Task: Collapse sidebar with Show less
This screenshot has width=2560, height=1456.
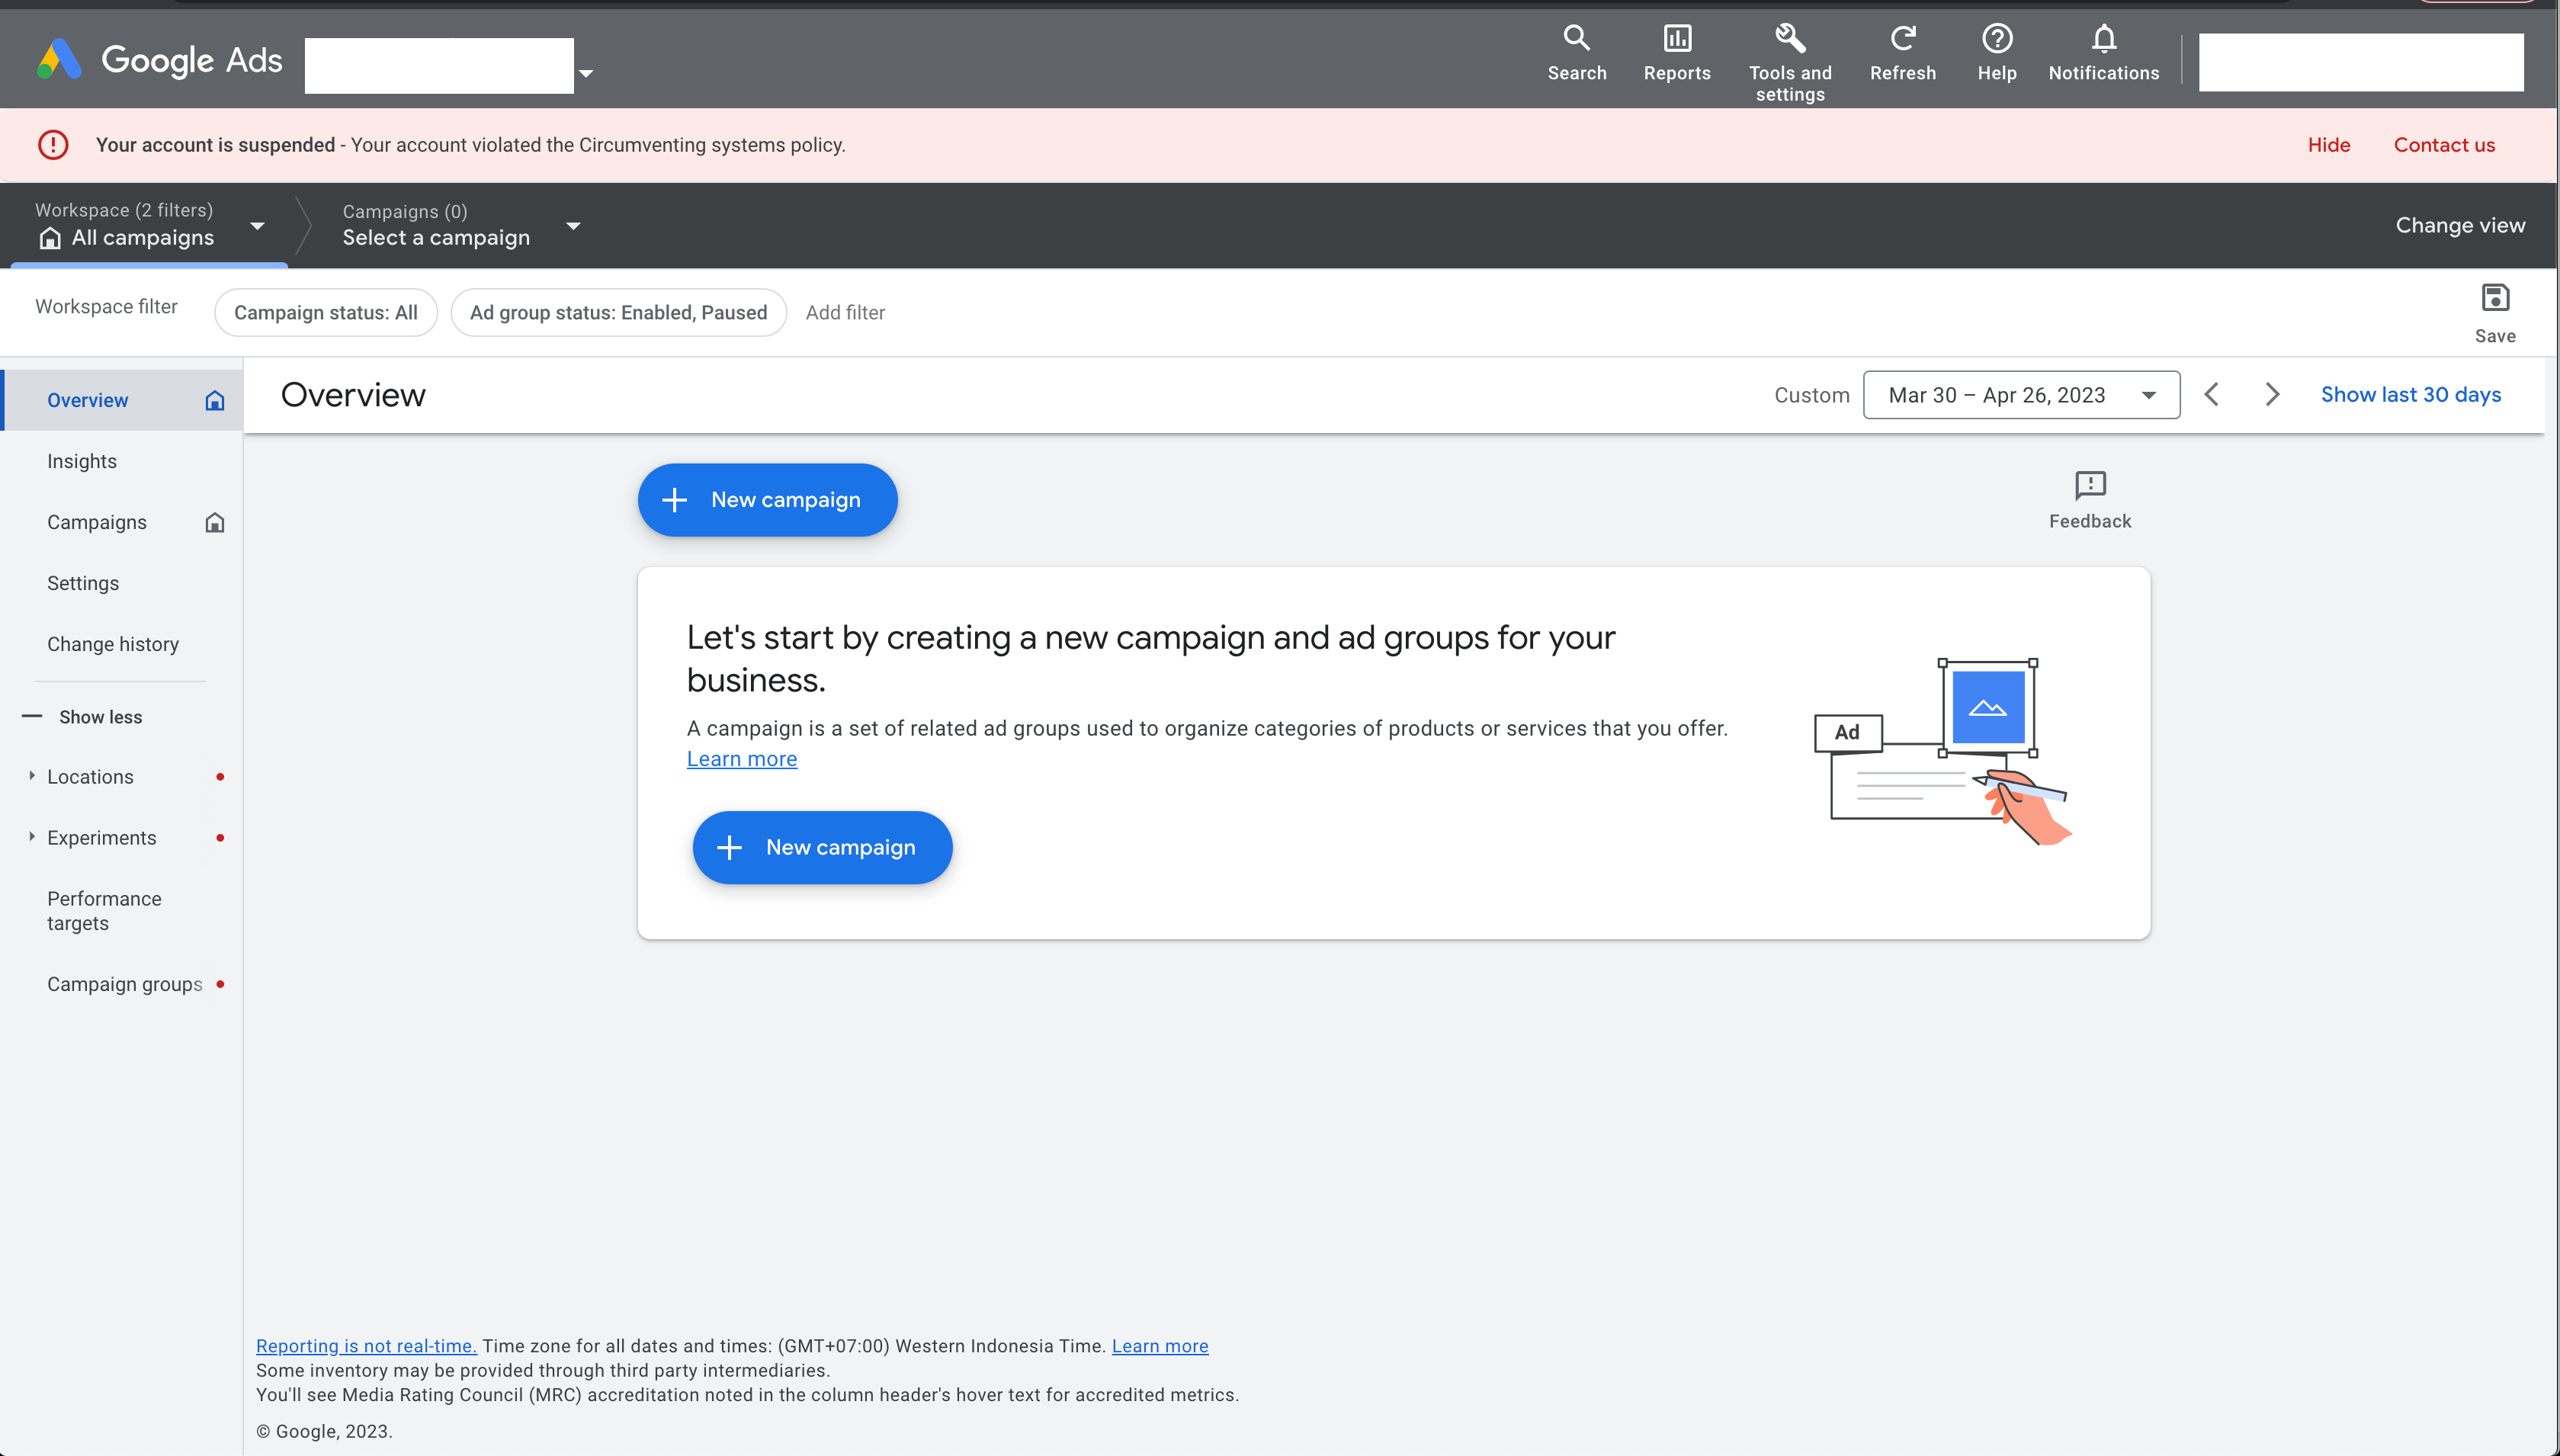Action: click(x=100, y=717)
